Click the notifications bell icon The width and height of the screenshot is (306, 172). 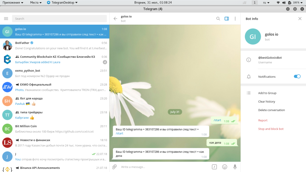[x=249, y=77]
